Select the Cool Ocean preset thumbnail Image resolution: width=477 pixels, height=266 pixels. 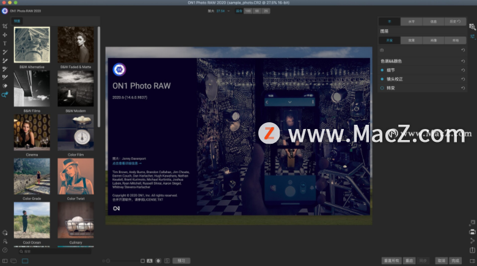pyautogui.click(x=32, y=220)
